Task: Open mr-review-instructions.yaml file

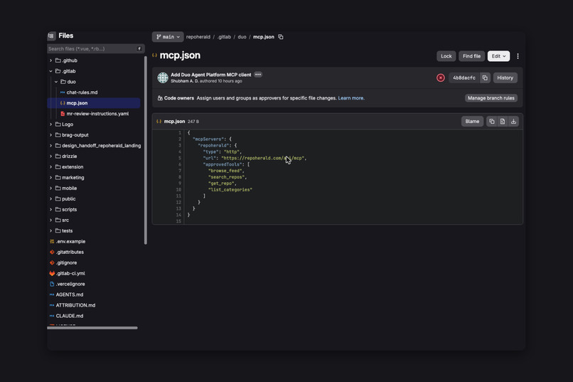Action: pyautogui.click(x=97, y=114)
